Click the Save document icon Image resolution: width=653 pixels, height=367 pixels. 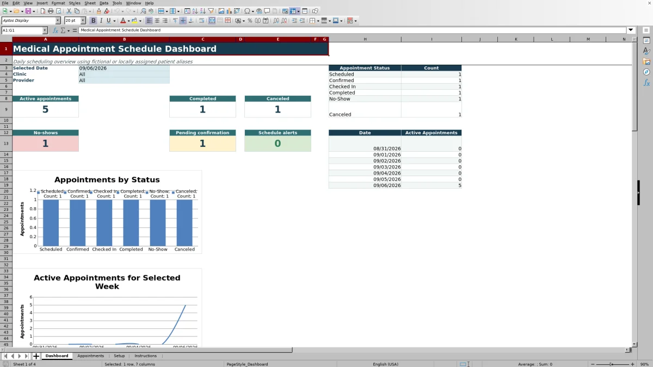[27, 11]
